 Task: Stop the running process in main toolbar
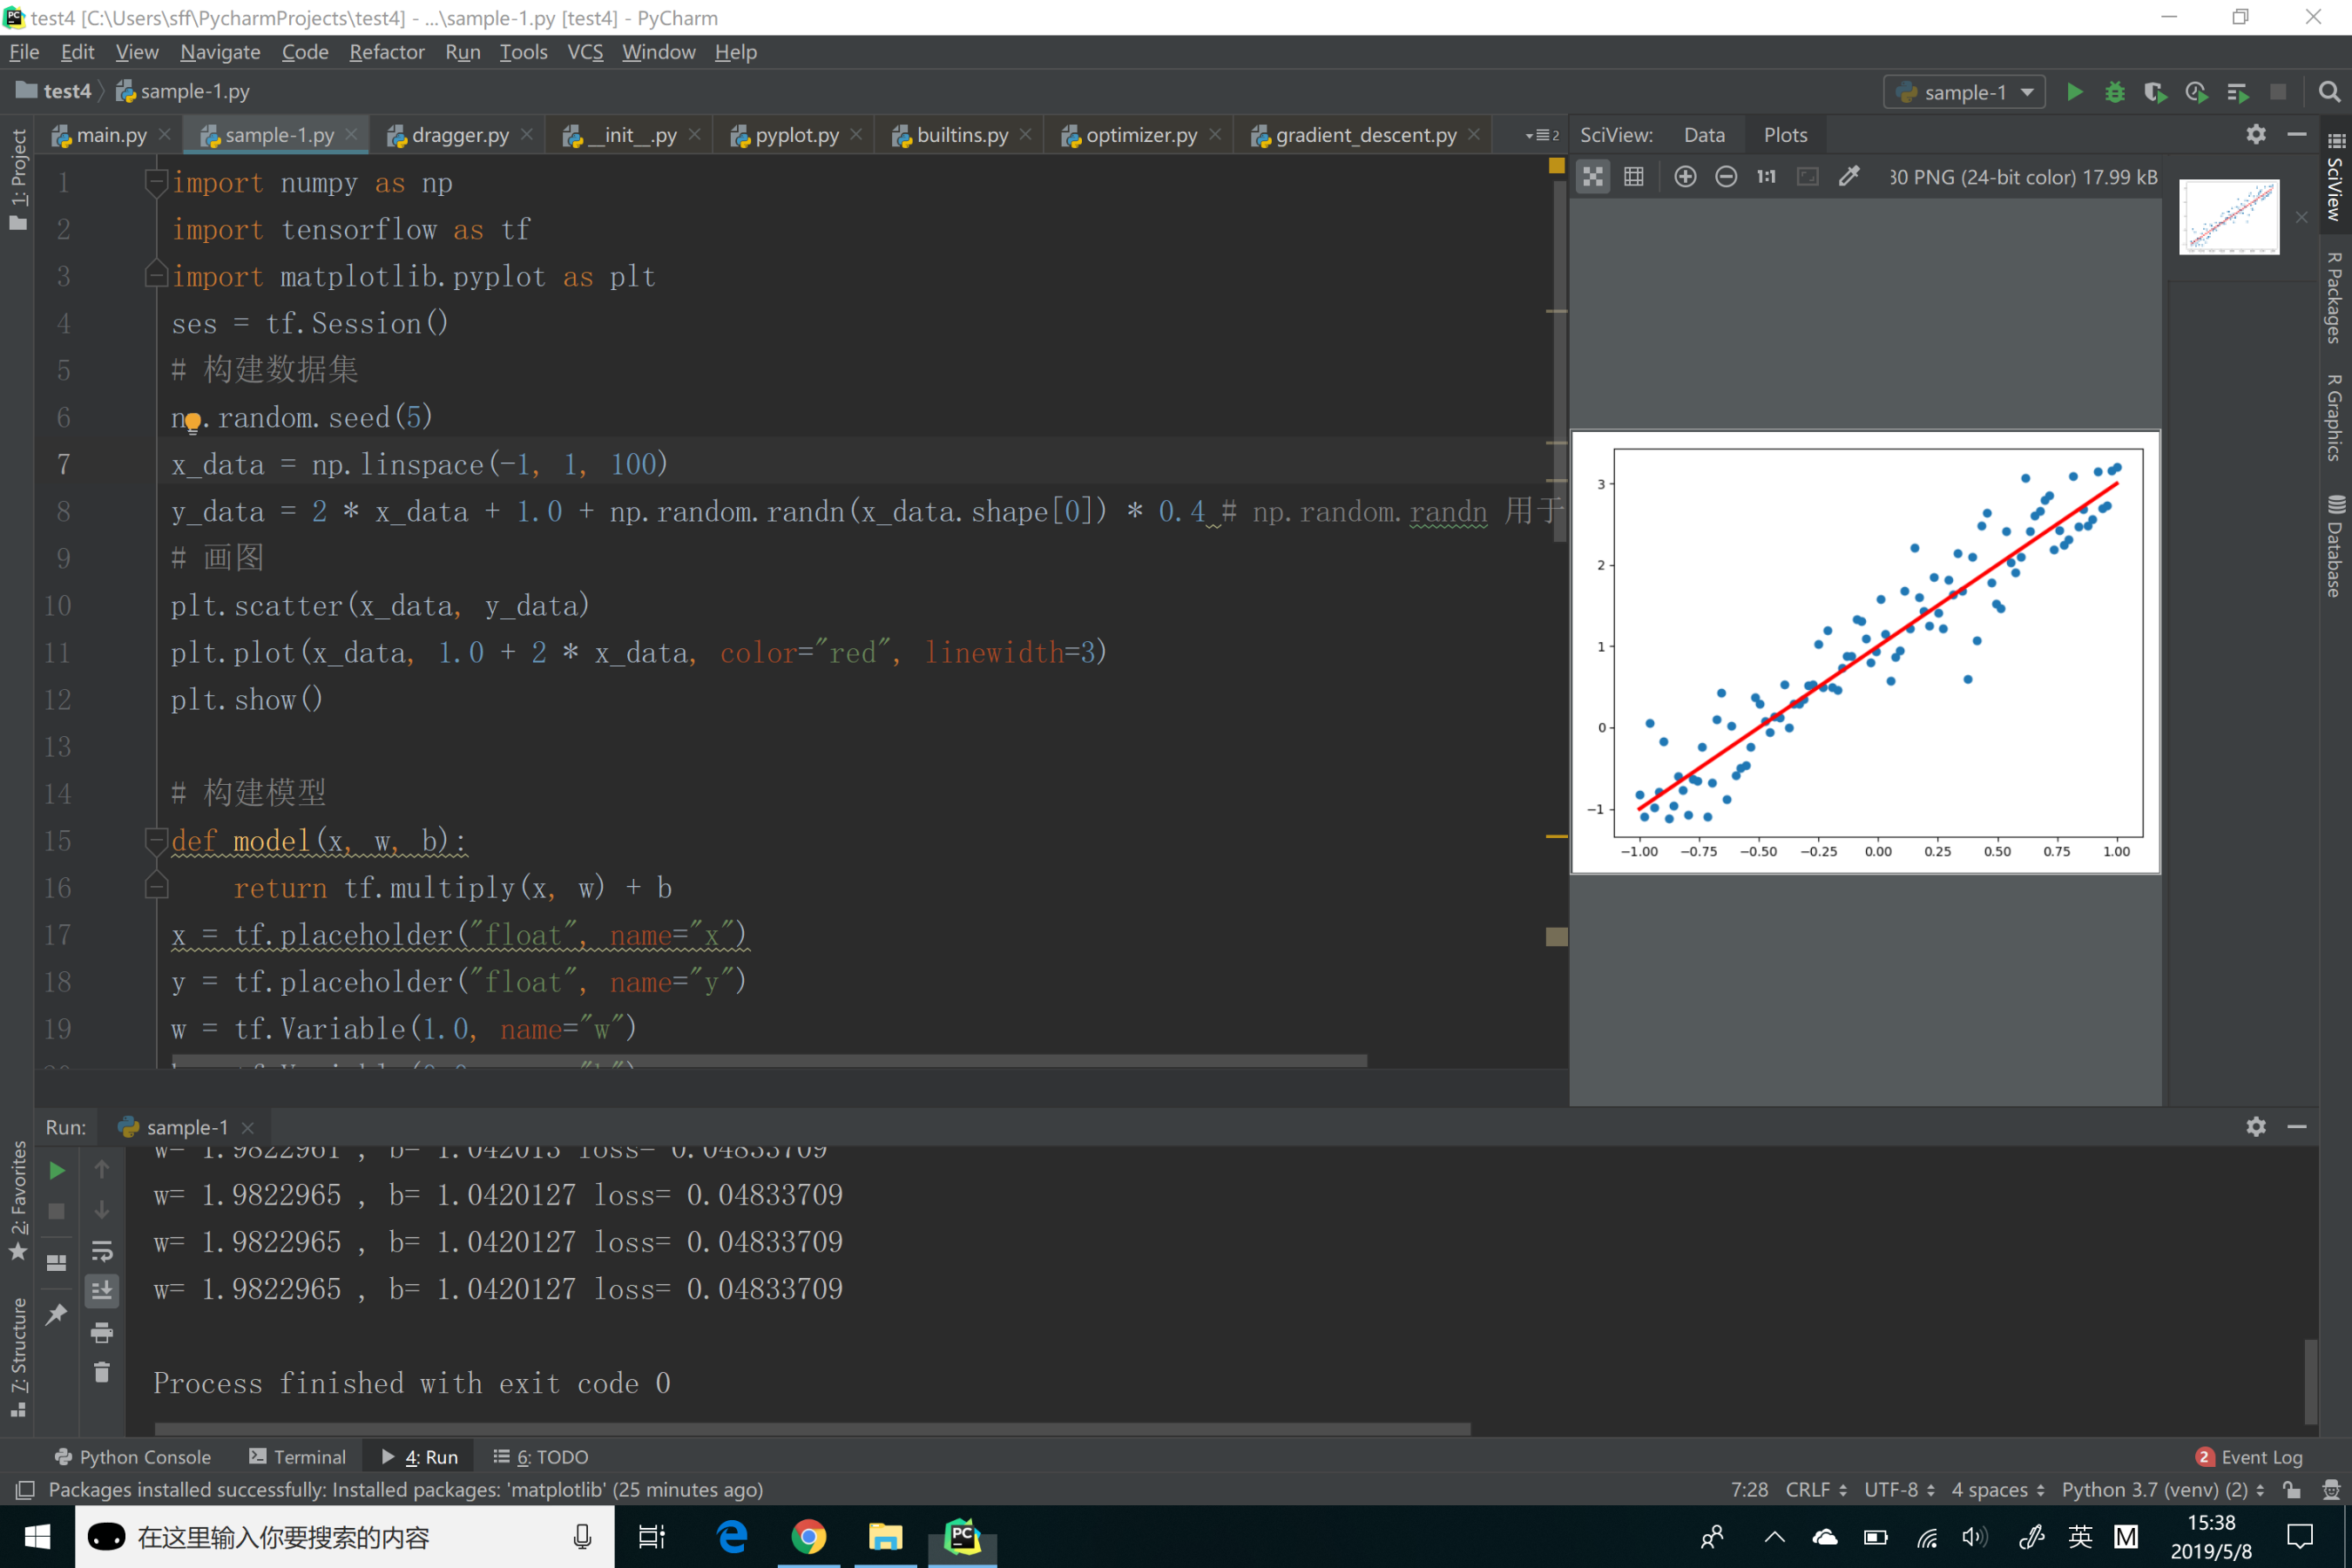click(x=2278, y=92)
